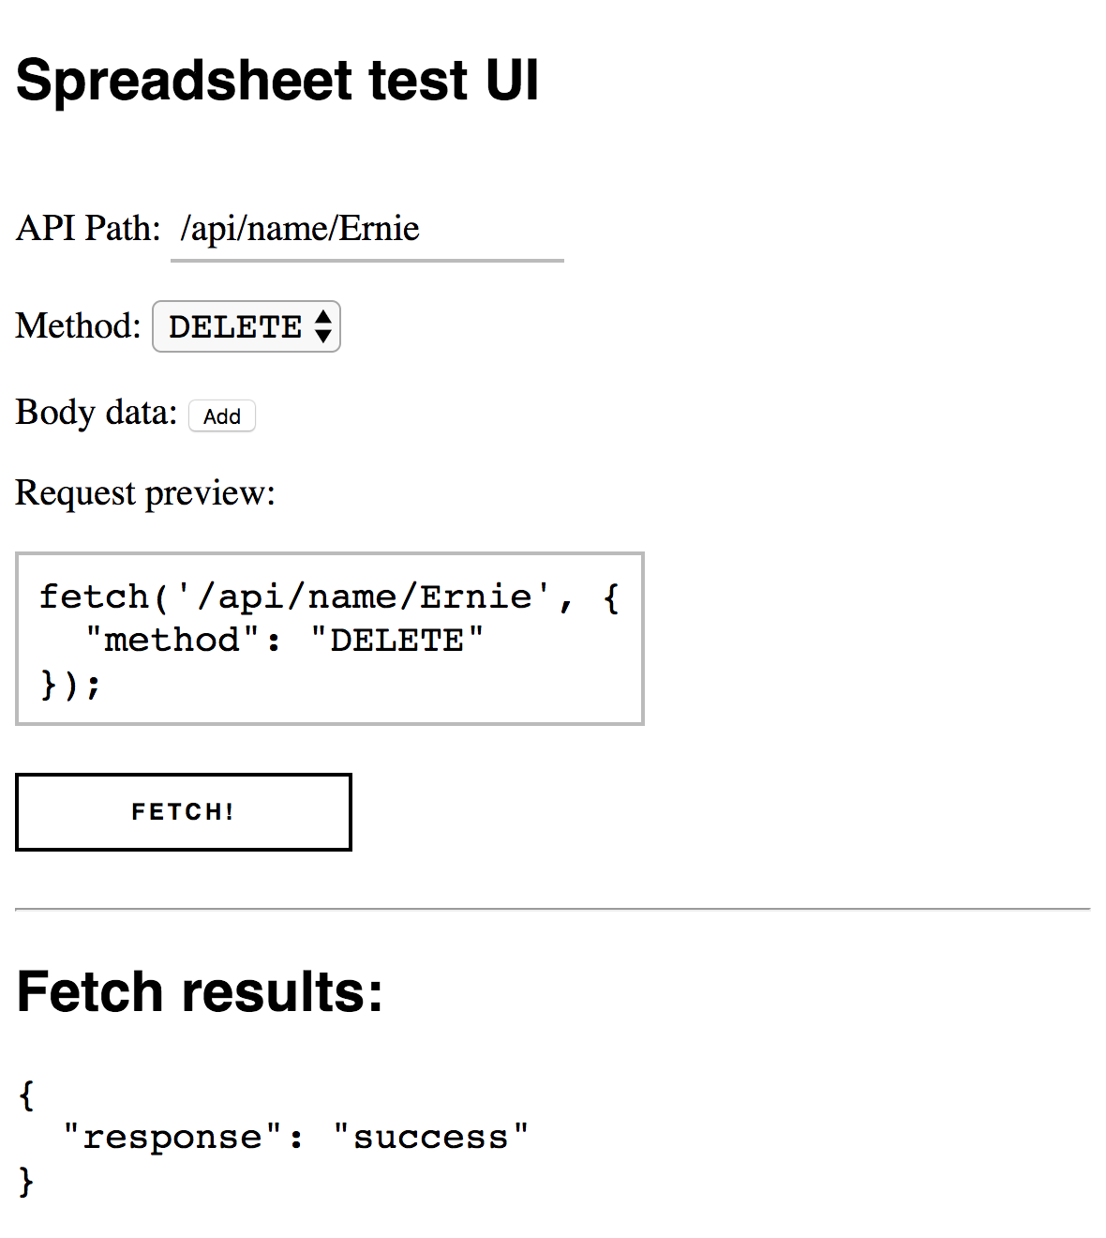Click the "Method:" label
The image size is (1106, 1238).
tap(78, 326)
